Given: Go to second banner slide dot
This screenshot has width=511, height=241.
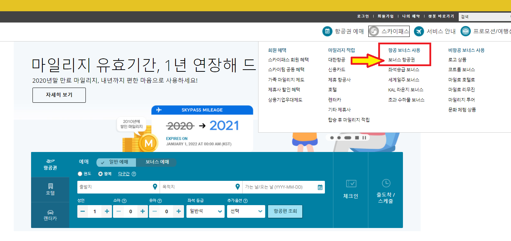Looking at the screenshot, I should [339, 138].
